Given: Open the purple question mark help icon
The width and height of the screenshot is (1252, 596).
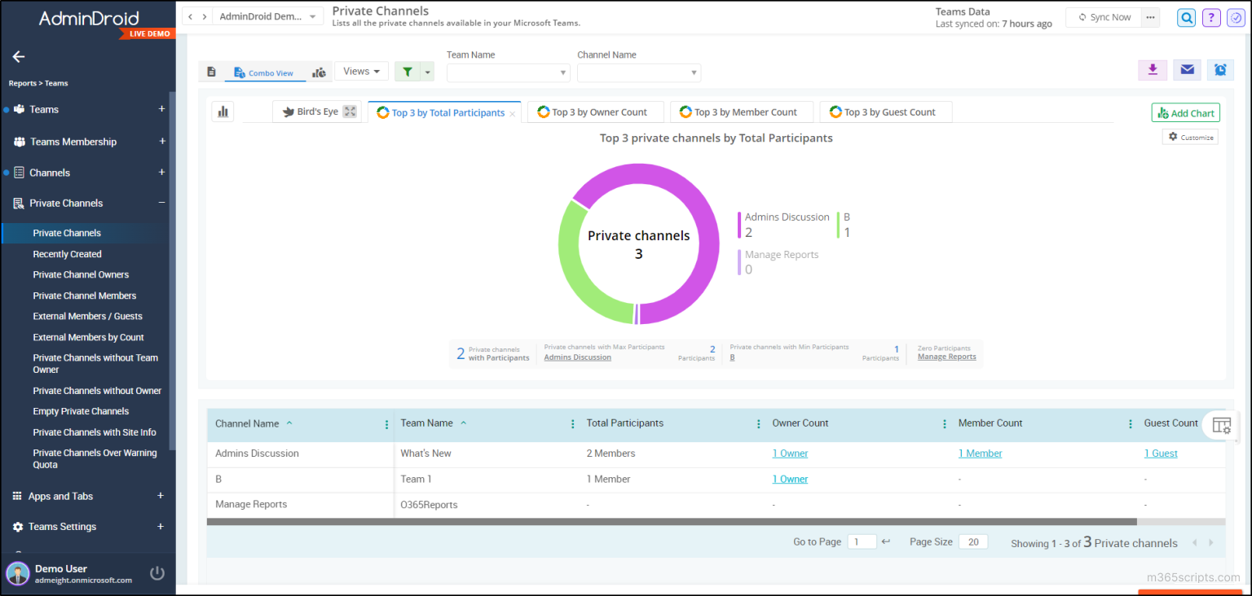Looking at the screenshot, I should (1211, 18).
